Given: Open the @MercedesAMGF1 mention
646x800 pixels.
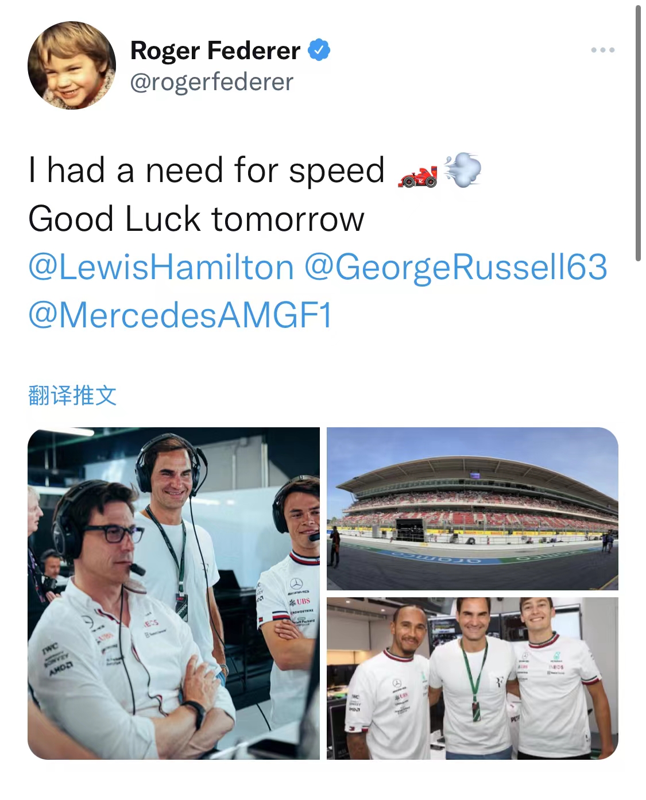Looking at the screenshot, I should pos(180,316).
